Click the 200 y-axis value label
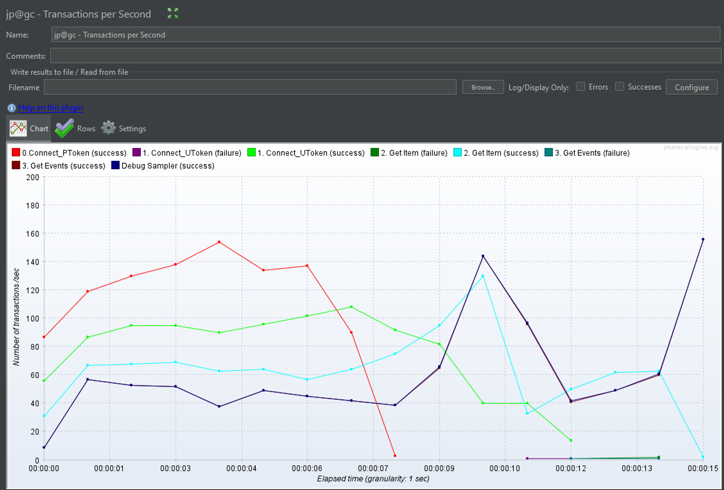The width and height of the screenshot is (724, 490). pos(33,177)
